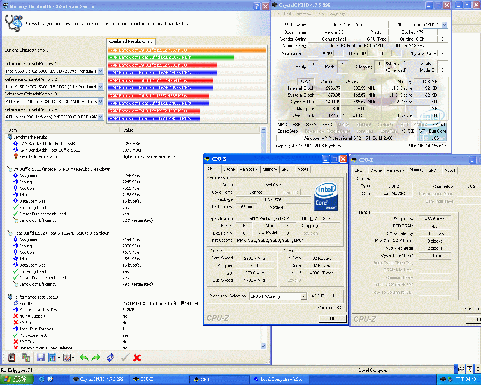Open the Language menu in CrystalCPUID
481x385 pixels.
tap(337, 14)
